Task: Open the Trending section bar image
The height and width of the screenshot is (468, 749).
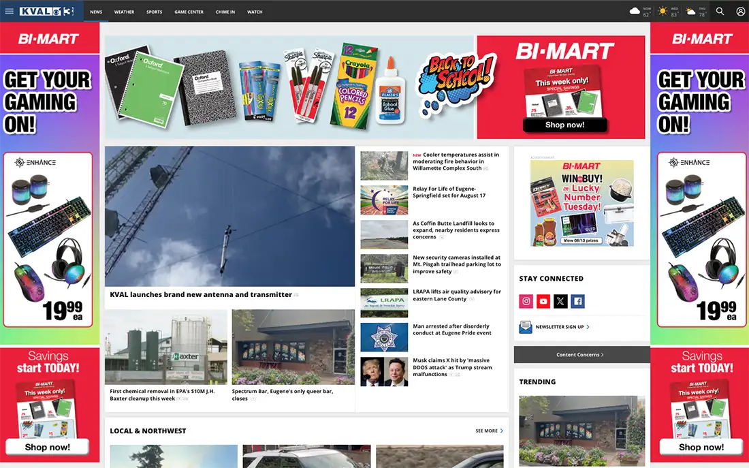Action: [x=581, y=431]
